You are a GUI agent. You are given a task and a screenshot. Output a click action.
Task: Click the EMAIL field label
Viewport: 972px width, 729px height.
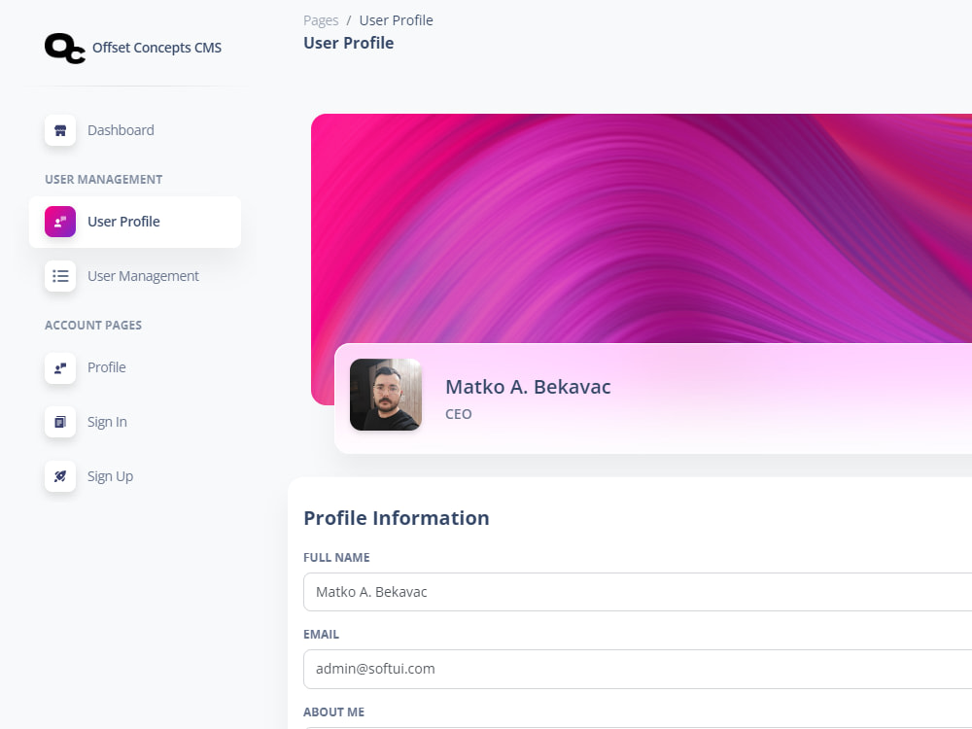[321, 634]
